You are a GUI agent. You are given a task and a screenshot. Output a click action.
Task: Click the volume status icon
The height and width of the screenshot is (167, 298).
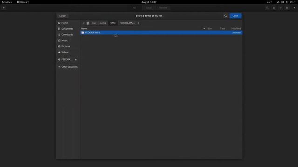click(283, 2)
